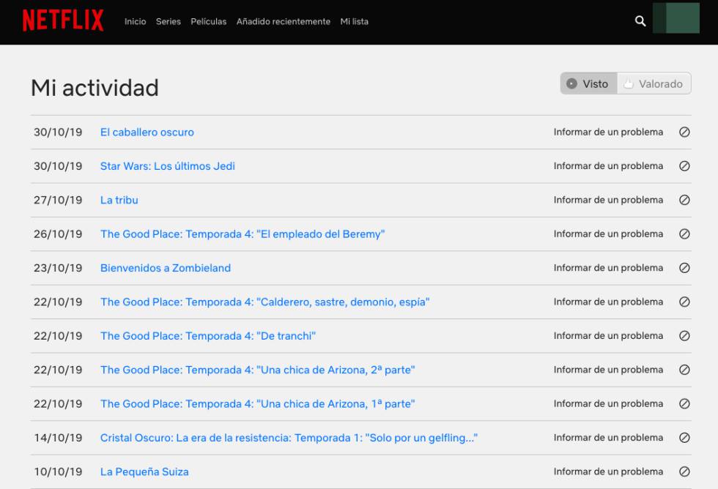Report problem for "Calderero, sastre, demonio, espía"
The width and height of the screenshot is (718, 489).
608,302
